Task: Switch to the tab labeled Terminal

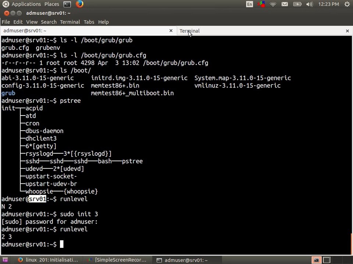Action: pos(265,31)
